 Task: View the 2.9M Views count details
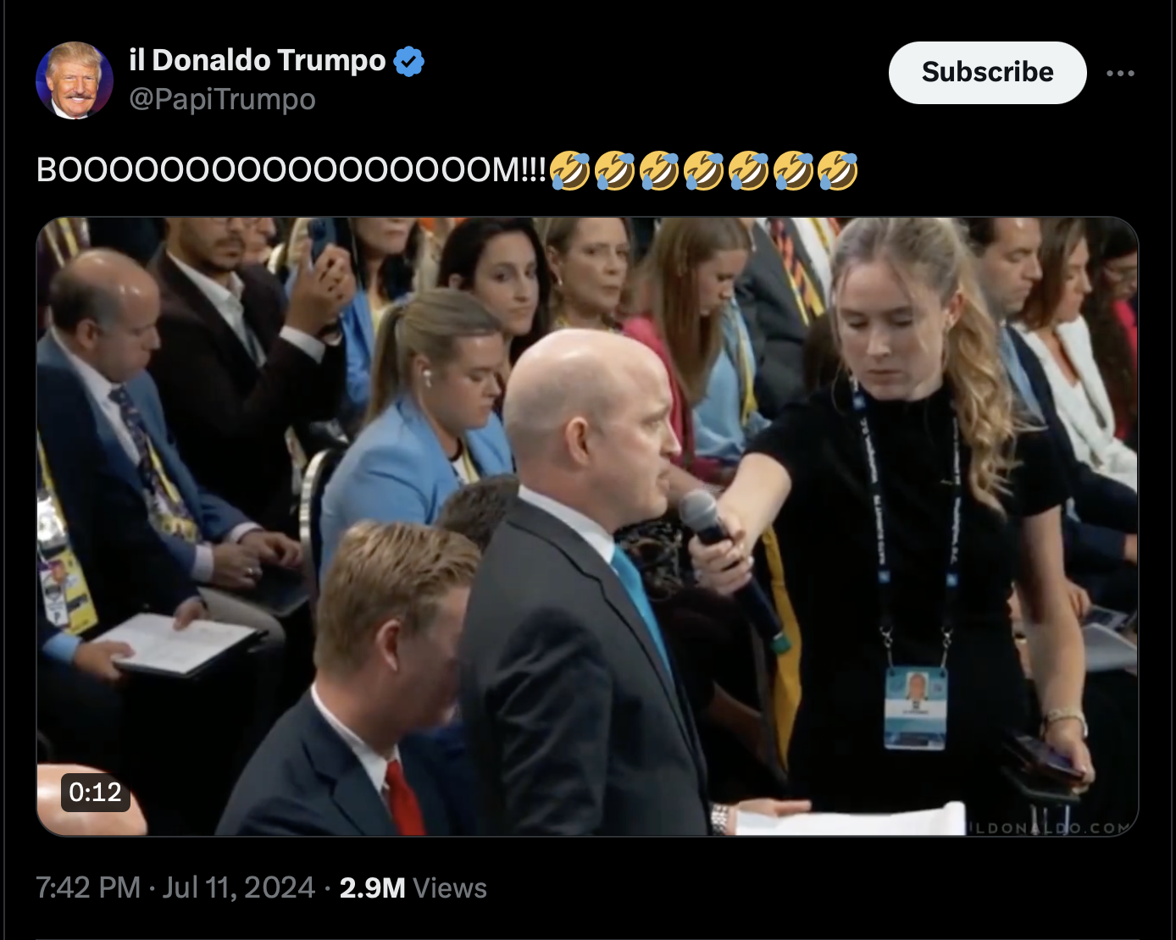[x=413, y=887]
